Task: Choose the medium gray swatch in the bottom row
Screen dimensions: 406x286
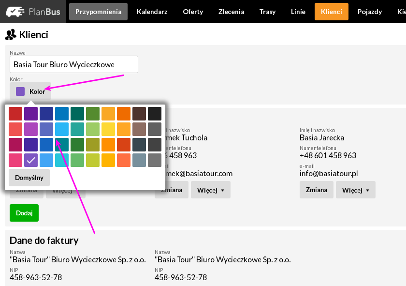Action: tap(155, 160)
